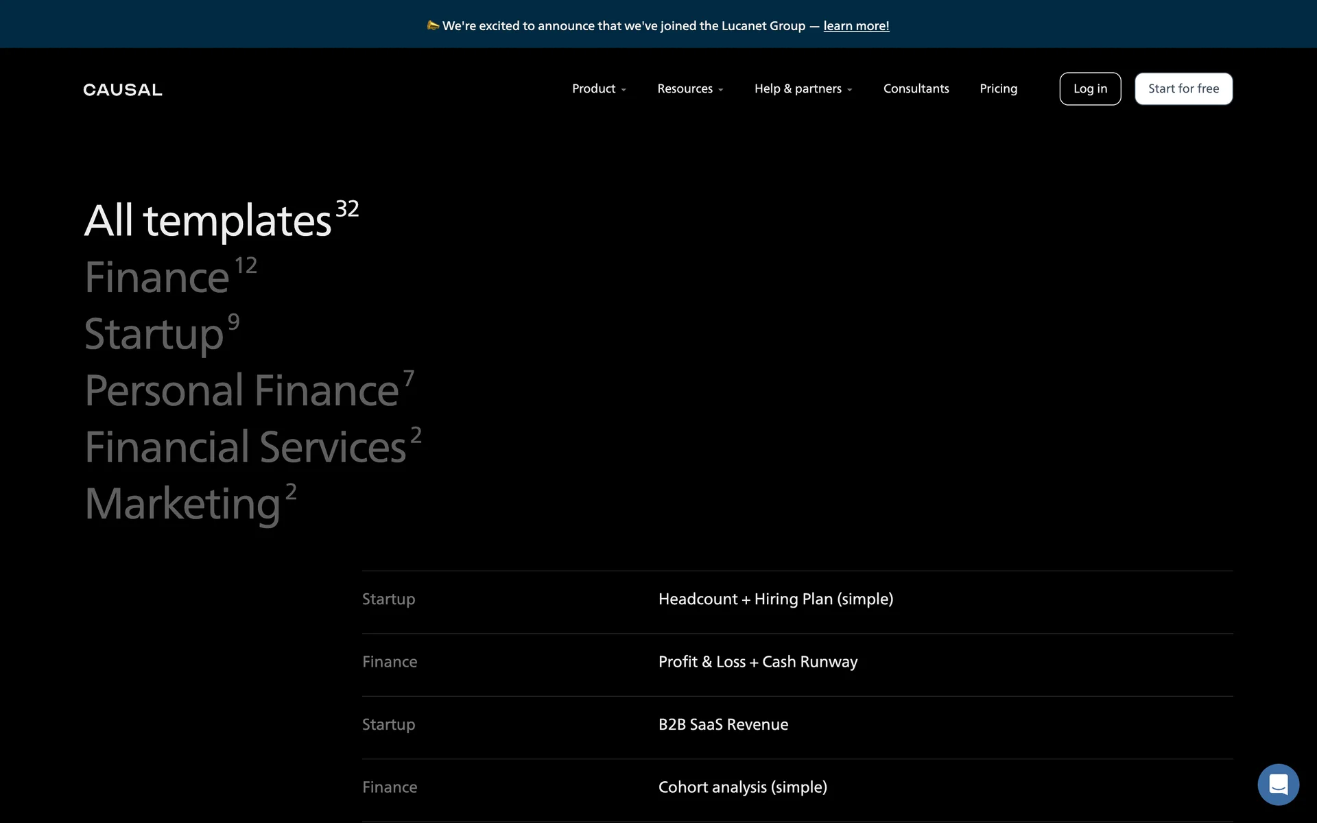
Task: Open the chat support widget icon
Action: tap(1278, 784)
